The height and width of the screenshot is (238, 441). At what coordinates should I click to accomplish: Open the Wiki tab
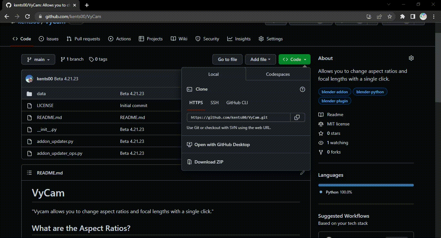tap(179, 39)
